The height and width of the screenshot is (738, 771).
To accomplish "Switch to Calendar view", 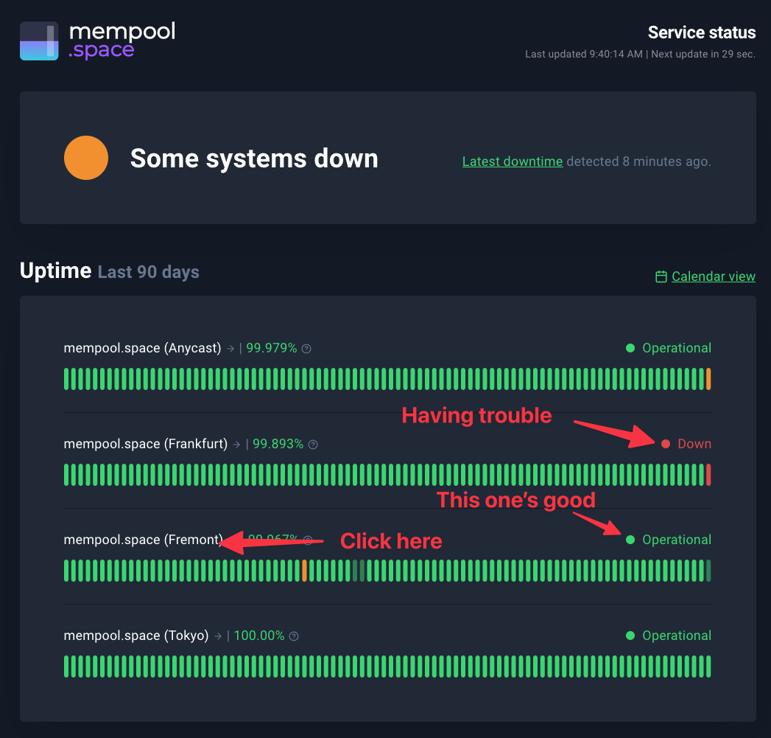I will point(713,276).
